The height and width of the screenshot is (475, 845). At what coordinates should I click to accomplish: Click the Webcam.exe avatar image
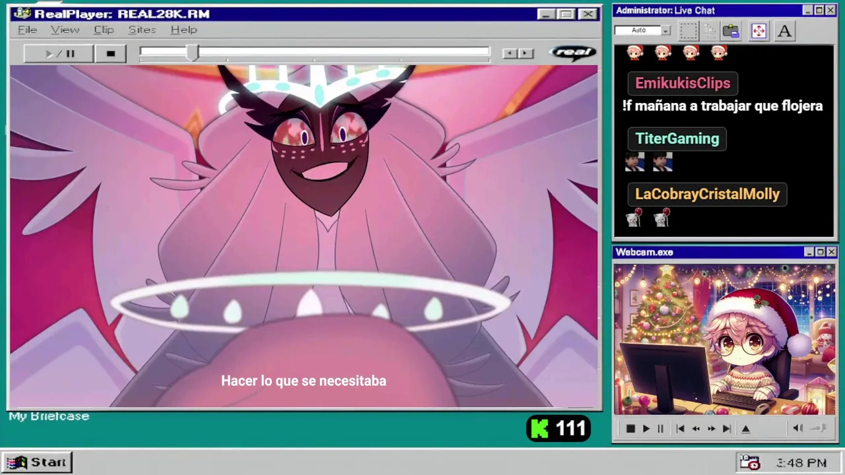click(x=724, y=339)
